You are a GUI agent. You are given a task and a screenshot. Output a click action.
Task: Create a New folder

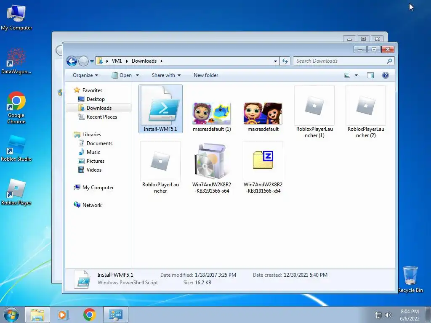coord(205,75)
